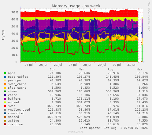Viewport: 152px width, 135px height.
Task: Click the 'active' legend label
Action: click(x=13, y=121)
